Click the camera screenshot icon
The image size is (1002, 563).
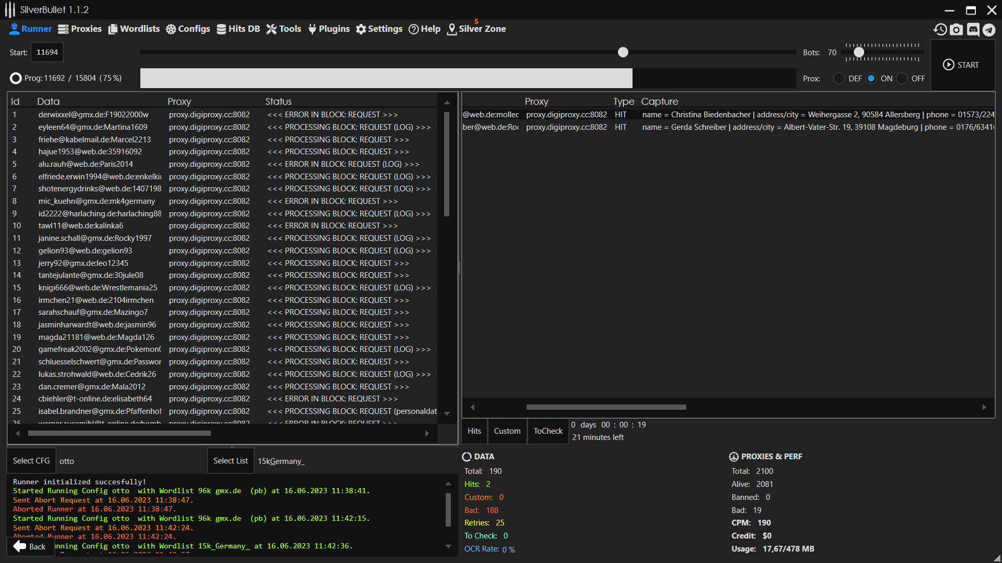pyautogui.click(x=956, y=30)
